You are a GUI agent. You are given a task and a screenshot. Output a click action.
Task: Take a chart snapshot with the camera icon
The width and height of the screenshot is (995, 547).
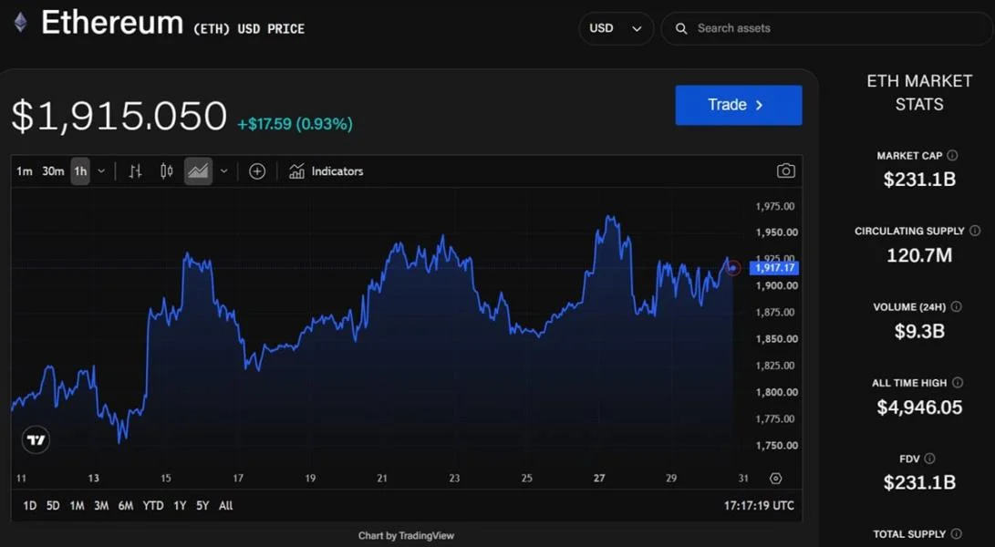pos(785,171)
